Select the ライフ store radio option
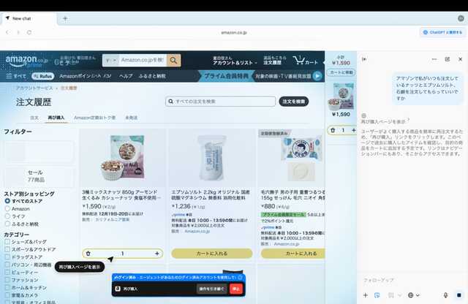Image resolution: width=468 pixels, height=304 pixels. point(7,216)
